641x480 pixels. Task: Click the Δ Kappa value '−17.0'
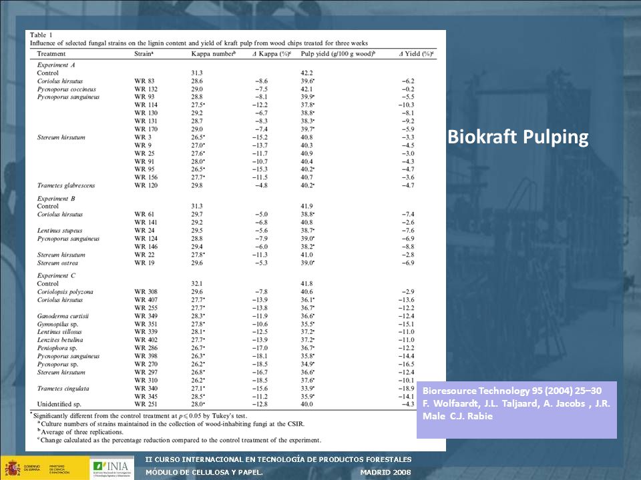260,348
